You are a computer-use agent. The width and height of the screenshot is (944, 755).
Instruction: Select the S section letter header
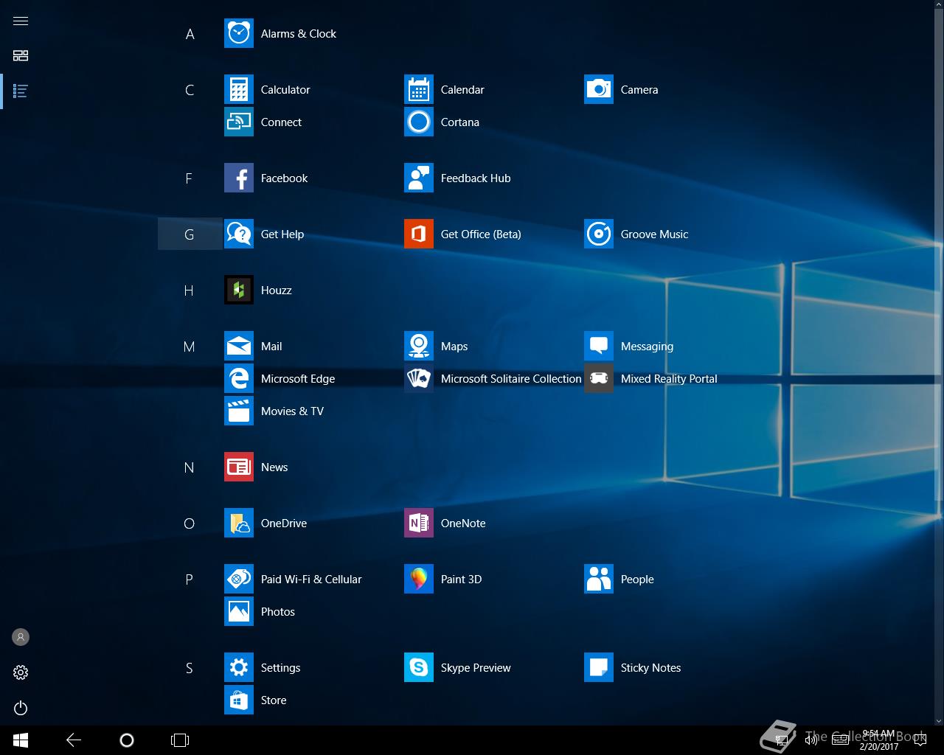coord(190,667)
